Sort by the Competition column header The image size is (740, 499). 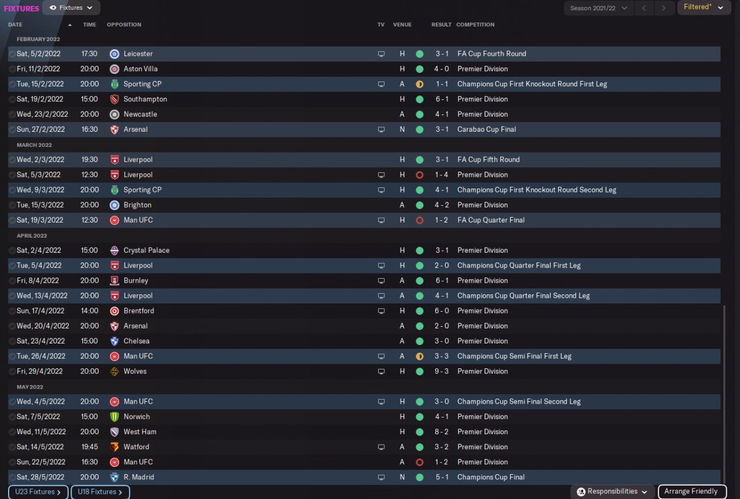[475, 25]
